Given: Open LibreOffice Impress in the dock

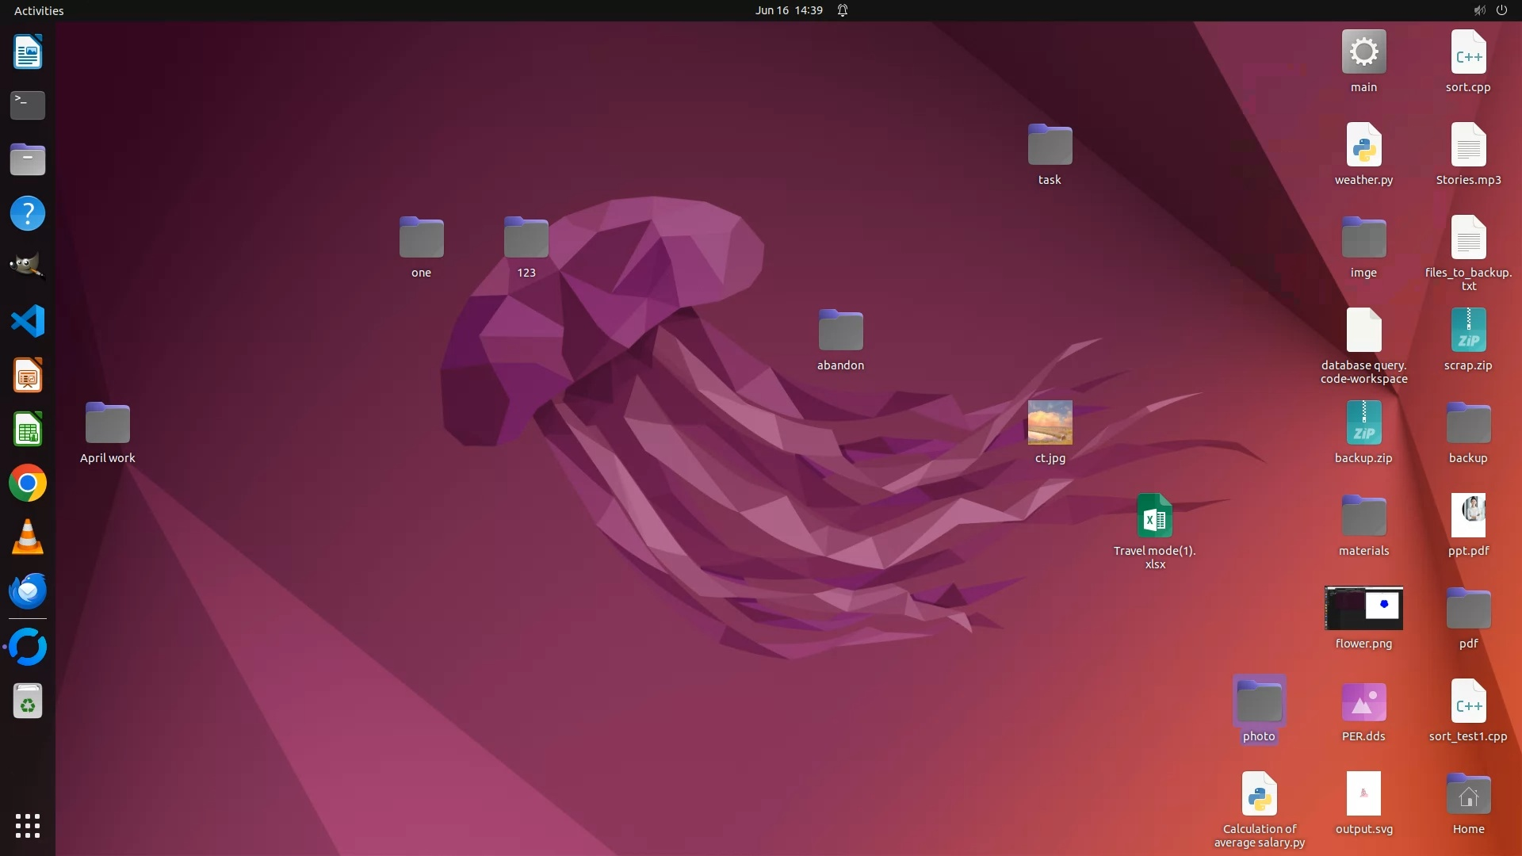Looking at the screenshot, I should (28, 375).
